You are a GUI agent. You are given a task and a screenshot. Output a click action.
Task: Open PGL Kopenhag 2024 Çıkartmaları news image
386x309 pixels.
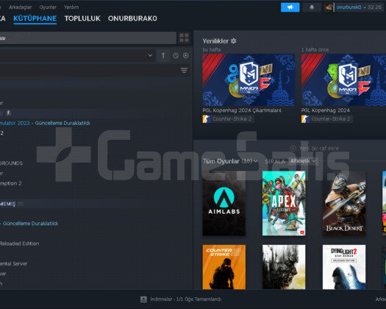click(x=249, y=80)
